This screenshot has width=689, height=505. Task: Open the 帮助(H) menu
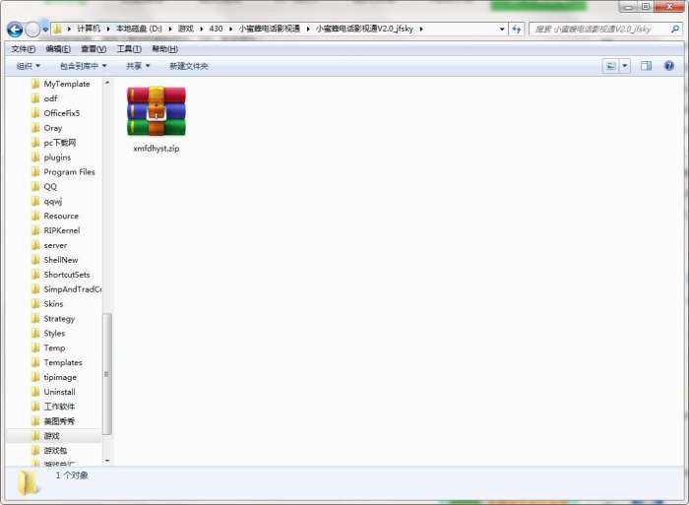pos(164,49)
